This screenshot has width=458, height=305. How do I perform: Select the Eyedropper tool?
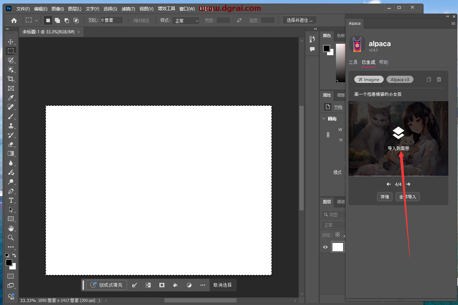pos(11,98)
